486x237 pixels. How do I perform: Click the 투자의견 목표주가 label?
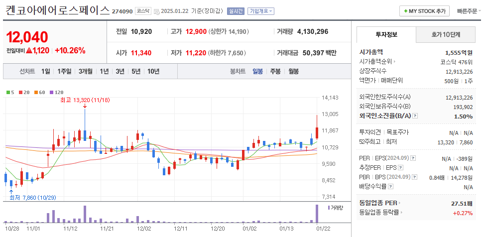coord(384,132)
